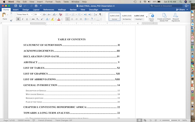The image size is (195, 122).
Task: Apply subscript formatting
Action: point(38,19)
